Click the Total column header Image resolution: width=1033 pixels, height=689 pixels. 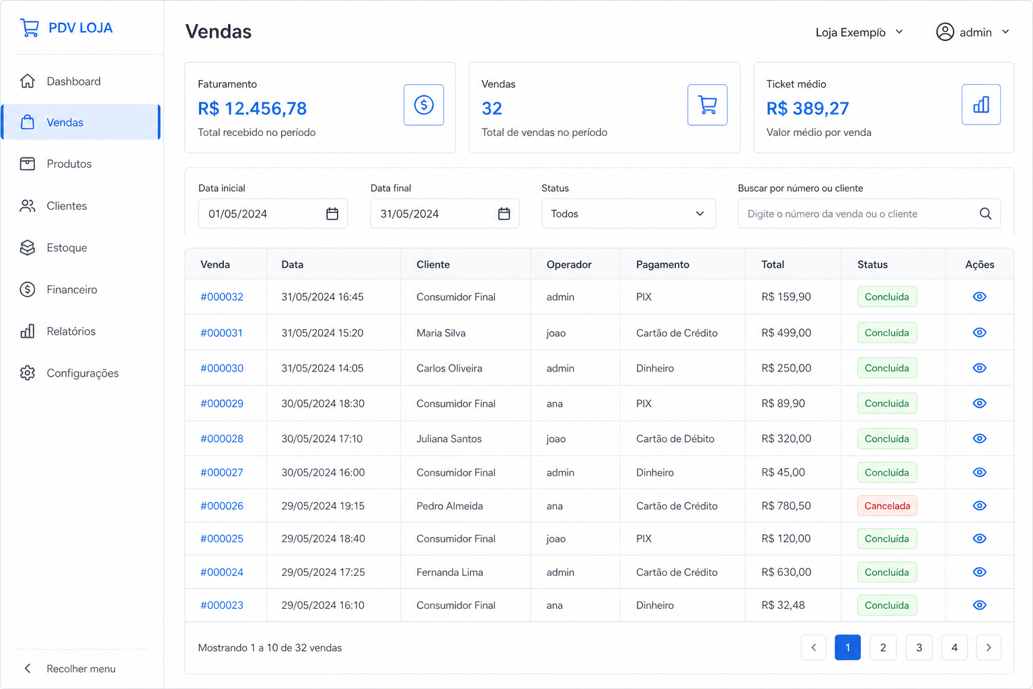coord(773,264)
